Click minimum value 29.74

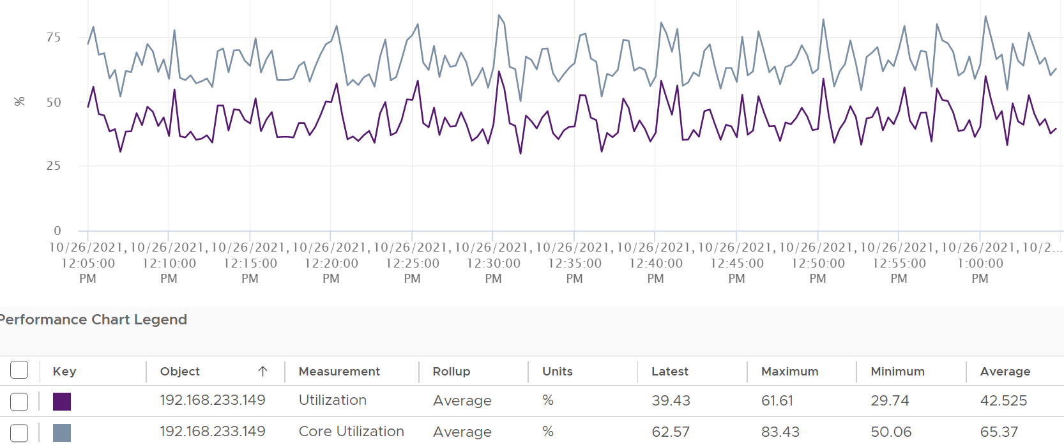[x=890, y=401]
